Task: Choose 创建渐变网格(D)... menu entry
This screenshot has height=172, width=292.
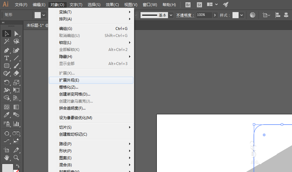Action: point(91,94)
